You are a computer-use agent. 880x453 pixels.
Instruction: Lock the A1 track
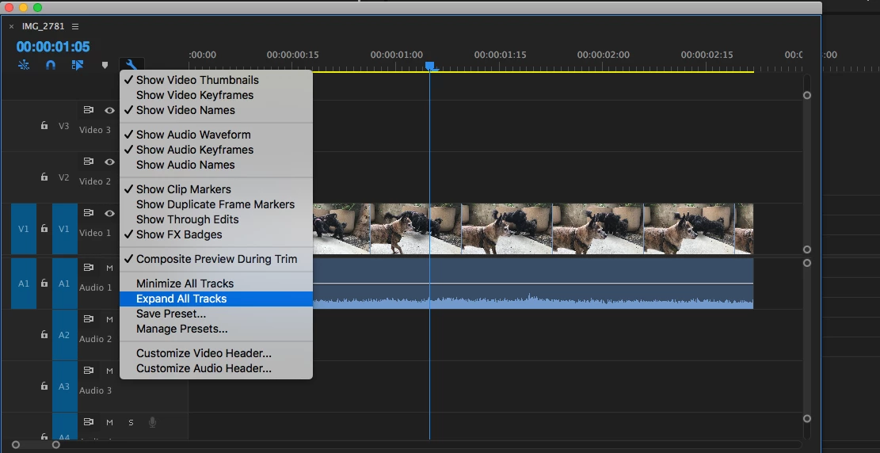44,284
